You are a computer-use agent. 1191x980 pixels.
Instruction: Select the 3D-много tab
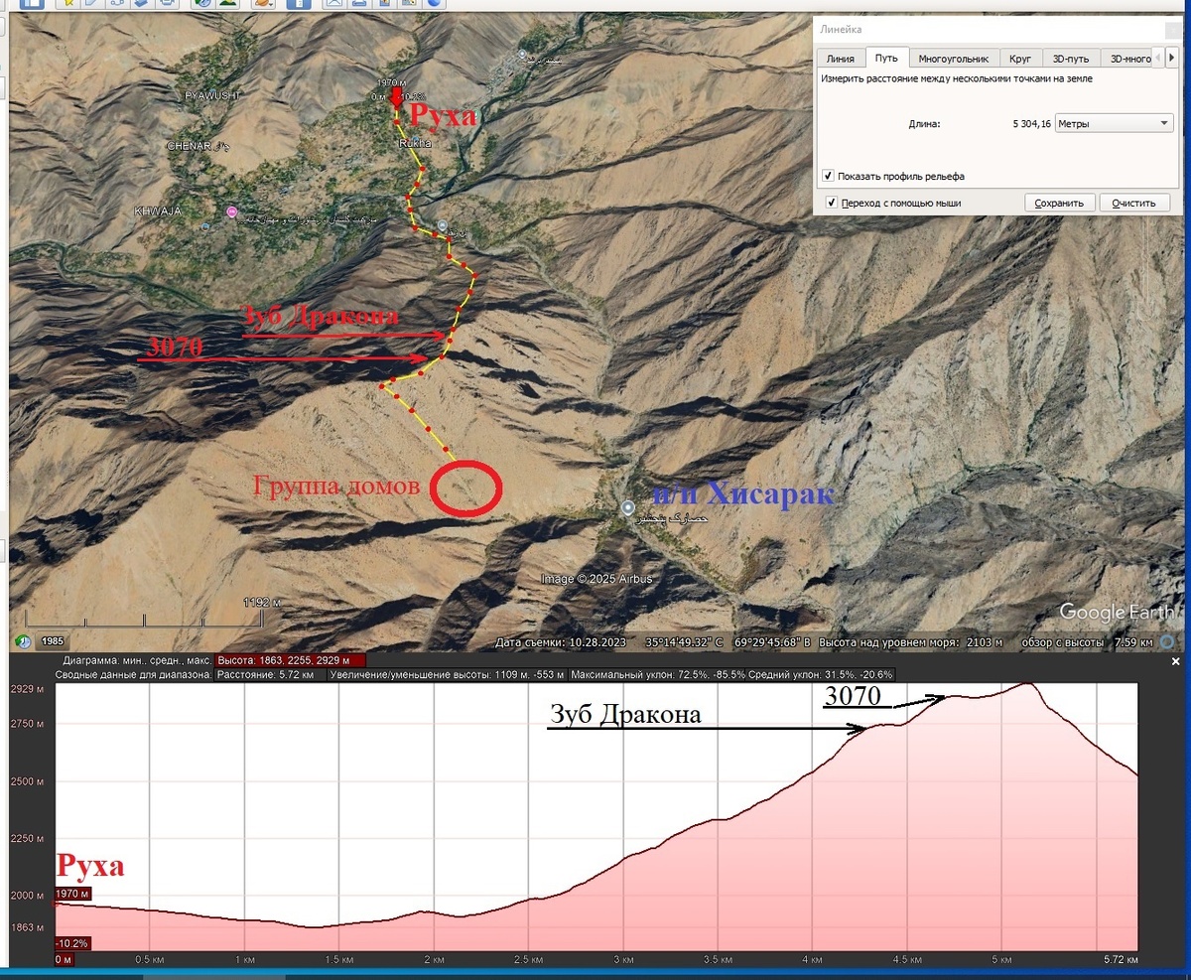(x=1129, y=59)
